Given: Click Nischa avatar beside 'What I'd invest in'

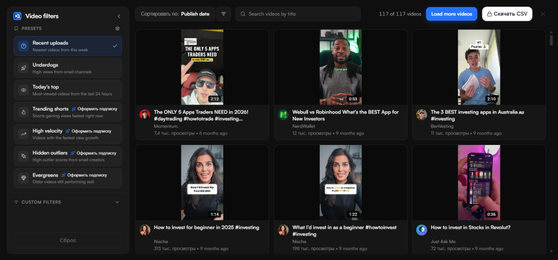Looking at the screenshot, I should (x=283, y=230).
